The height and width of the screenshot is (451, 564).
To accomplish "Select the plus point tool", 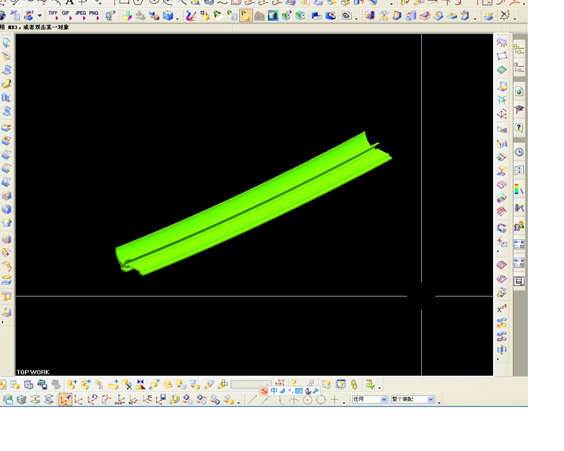I will tap(334, 399).
